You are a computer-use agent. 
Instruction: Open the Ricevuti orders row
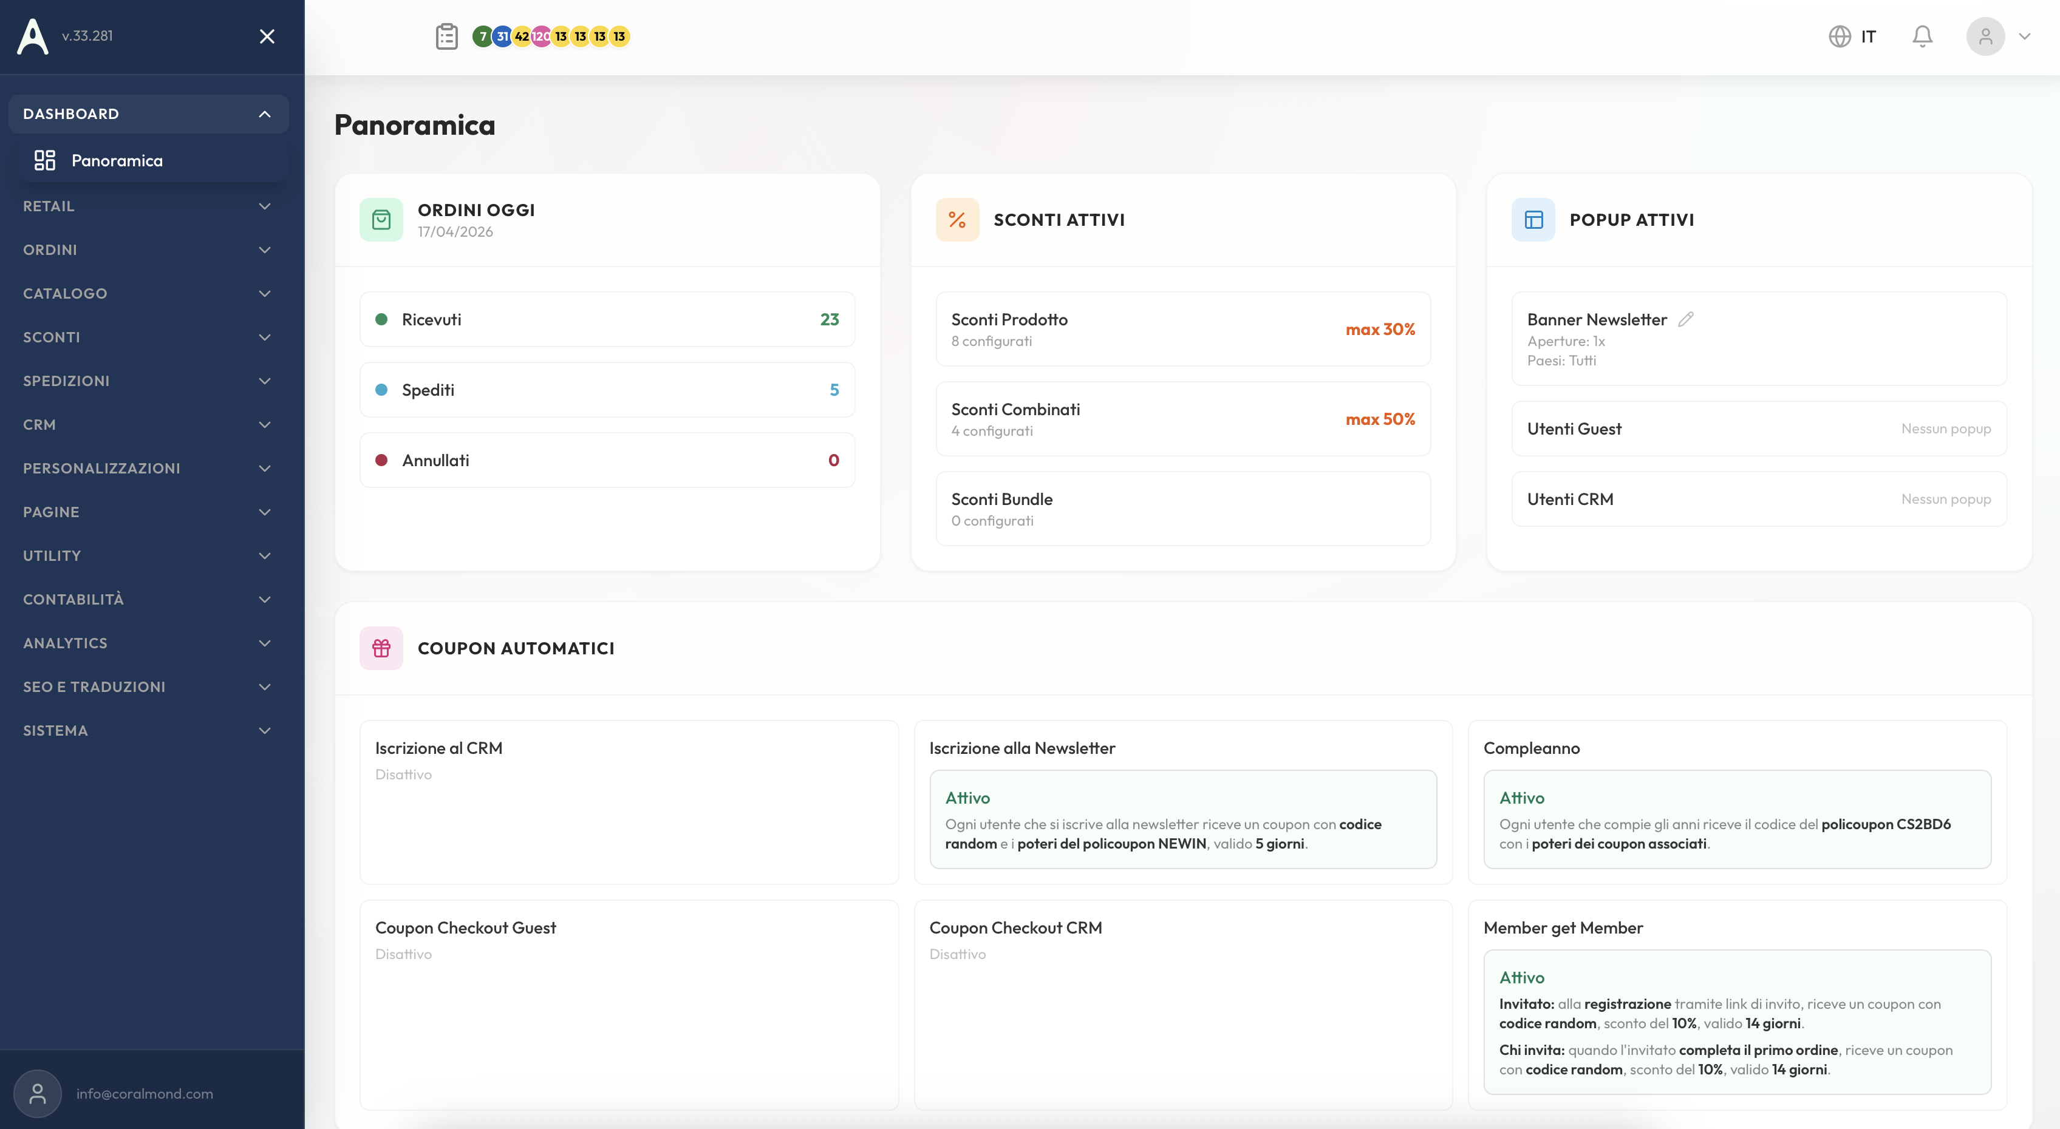pyautogui.click(x=607, y=320)
